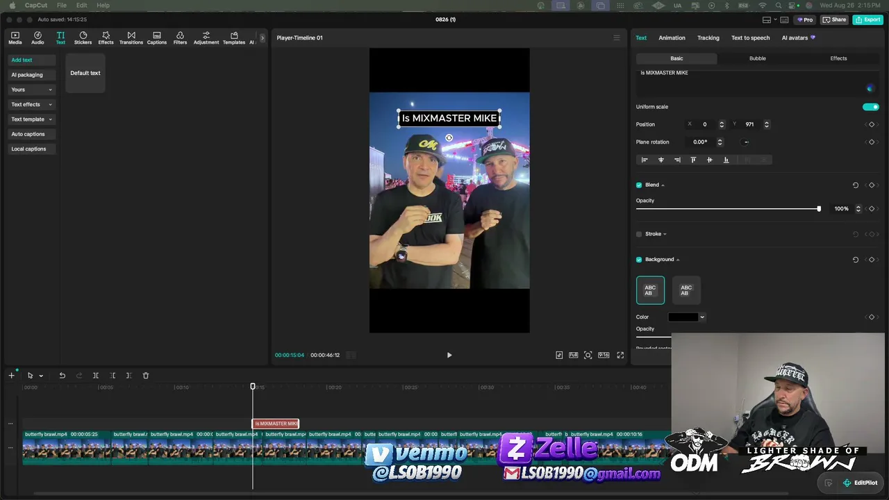Align text to bottom edge

[726, 160]
